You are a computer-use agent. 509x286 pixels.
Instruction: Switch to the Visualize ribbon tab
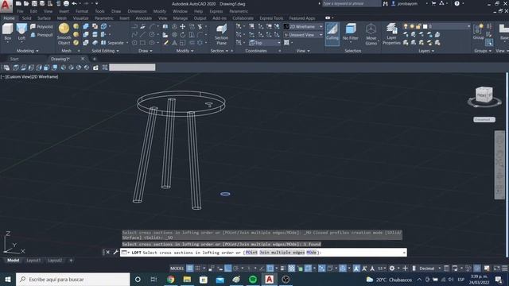(x=80, y=18)
